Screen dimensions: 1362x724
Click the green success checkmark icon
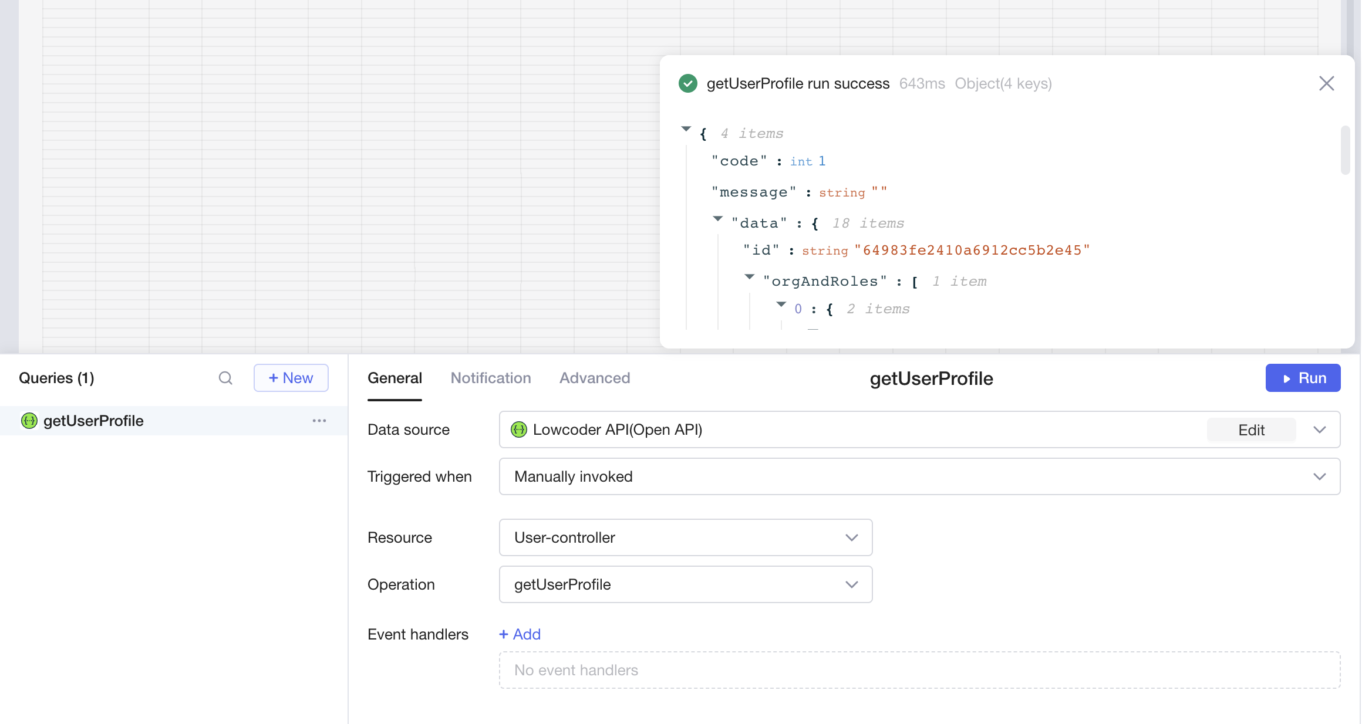(x=687, y=83)
